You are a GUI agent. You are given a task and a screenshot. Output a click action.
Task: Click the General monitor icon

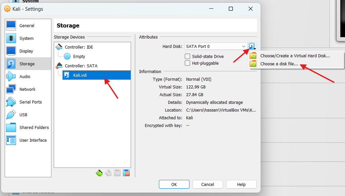tap(11, 25)
